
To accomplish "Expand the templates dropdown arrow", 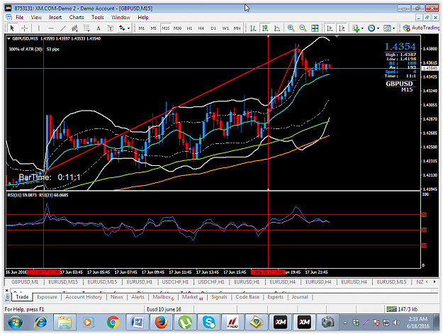I will 393,28.
